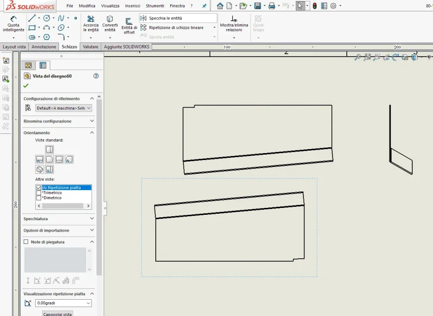Screen dimensions: 433x316
Task: Select the Quota intelligente dimension tool
Action: (13, 24)
